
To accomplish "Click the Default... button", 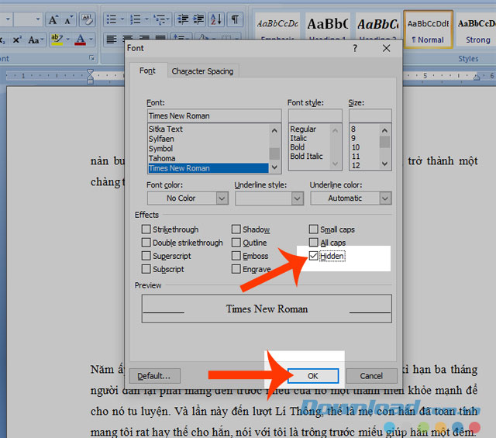I will coord(154,376).
